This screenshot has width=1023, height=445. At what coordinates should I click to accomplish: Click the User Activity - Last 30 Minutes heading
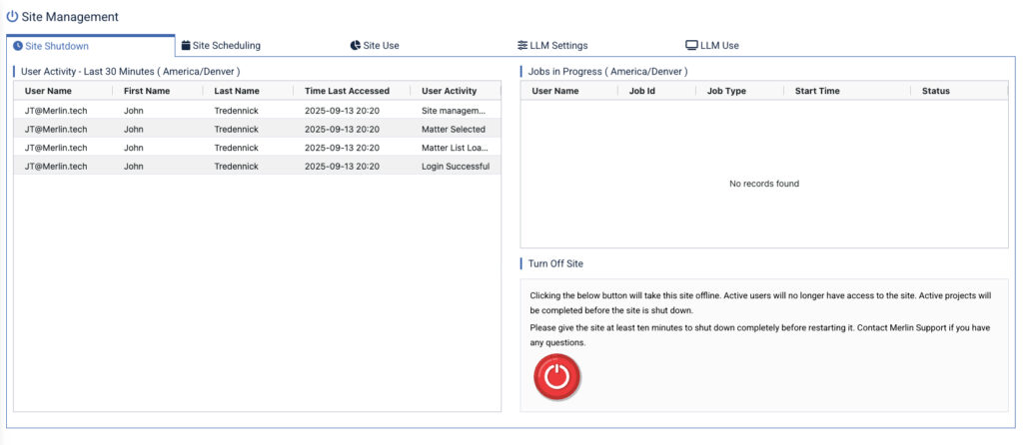point(131,71)
